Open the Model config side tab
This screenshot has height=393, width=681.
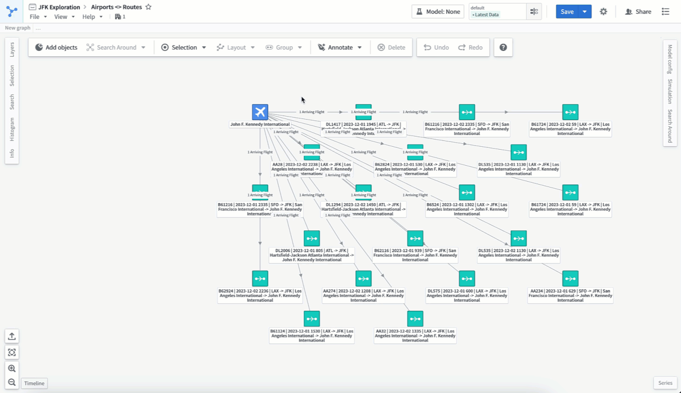point(670,59)
